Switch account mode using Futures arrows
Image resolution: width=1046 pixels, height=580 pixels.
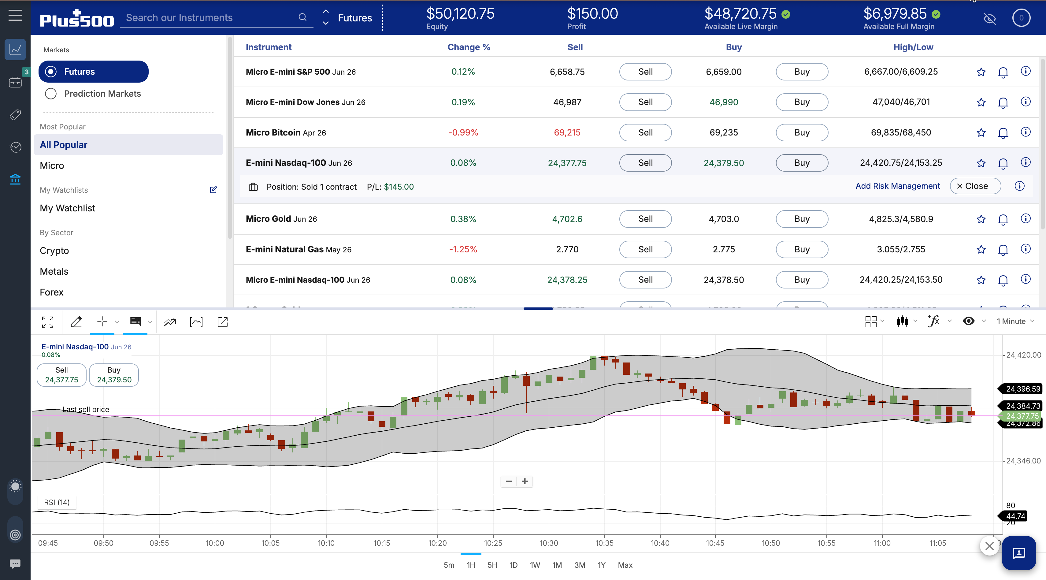tap(326, 17)
